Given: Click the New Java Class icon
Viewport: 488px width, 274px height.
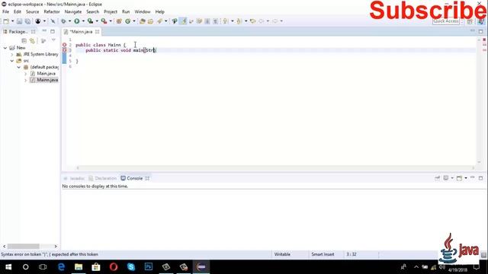Looking at the screenshot, I should coord(127,21).
